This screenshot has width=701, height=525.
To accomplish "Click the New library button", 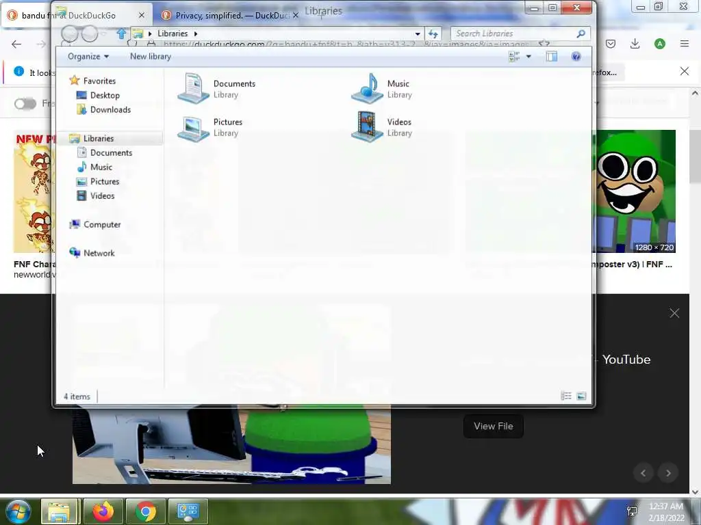I will 150,56.
